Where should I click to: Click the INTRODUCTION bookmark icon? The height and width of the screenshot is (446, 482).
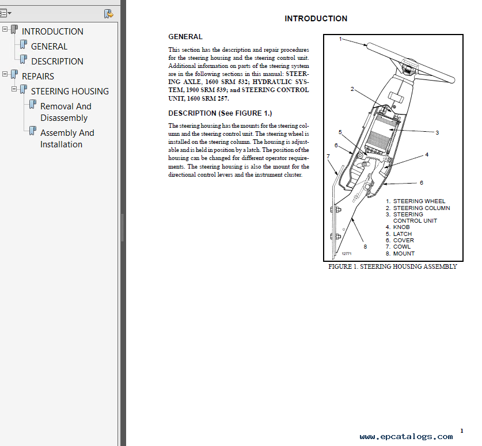click(x=14, y=29)
